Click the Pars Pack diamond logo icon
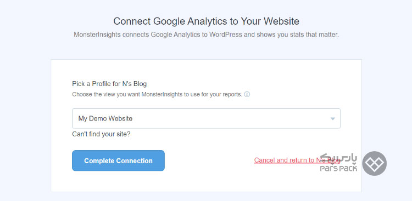Screen dimensions: 412x201 click(x=375, y=164)
